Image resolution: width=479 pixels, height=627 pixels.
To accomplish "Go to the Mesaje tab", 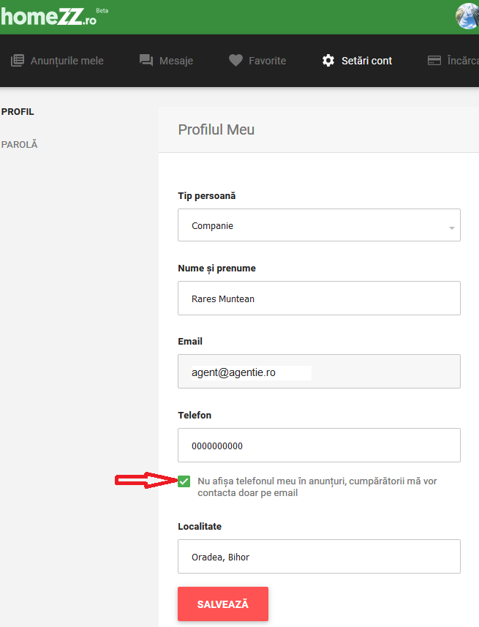I will click(166, 61).
